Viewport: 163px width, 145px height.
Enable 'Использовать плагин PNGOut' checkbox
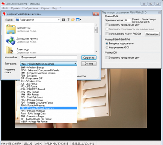(107, 34)
